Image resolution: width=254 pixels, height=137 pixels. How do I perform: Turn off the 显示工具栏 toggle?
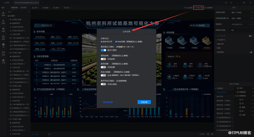pos(103,50)
